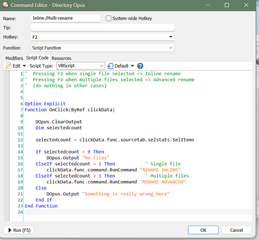Enable the System-wide Hotkey checkbox
This screenshot has width=259, height=240.
(109, 18)
